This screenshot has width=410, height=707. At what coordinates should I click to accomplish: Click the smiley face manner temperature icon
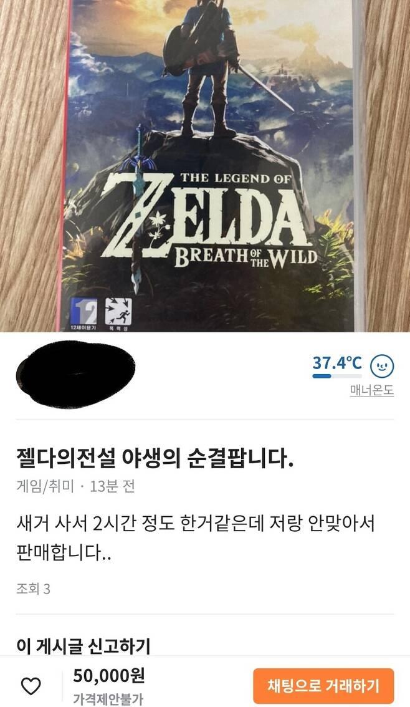(381, 366)
